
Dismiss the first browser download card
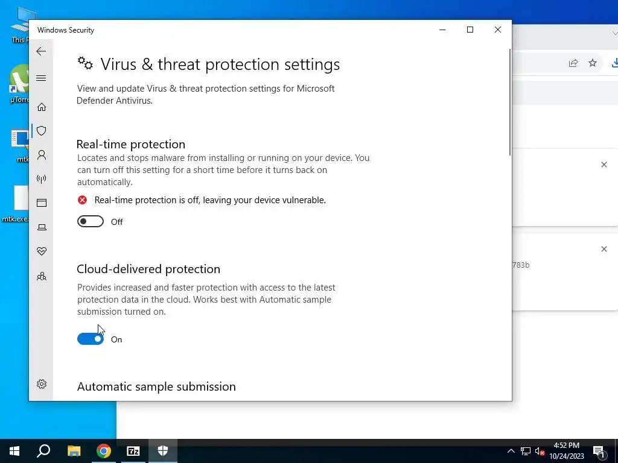click(x=604, y=165)
